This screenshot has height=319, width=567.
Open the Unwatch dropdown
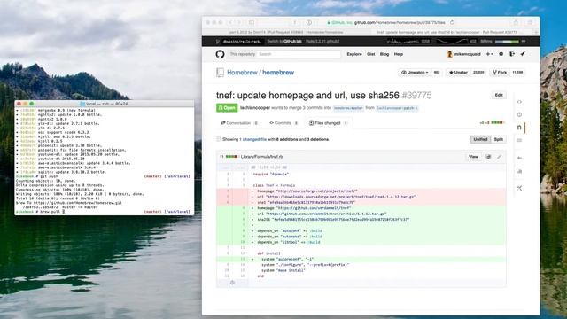click(415, 73)
